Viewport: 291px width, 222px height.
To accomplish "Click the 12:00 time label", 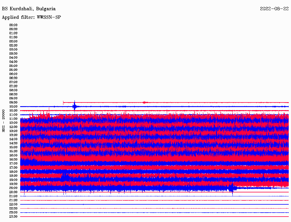I will (x=13, y=123).
